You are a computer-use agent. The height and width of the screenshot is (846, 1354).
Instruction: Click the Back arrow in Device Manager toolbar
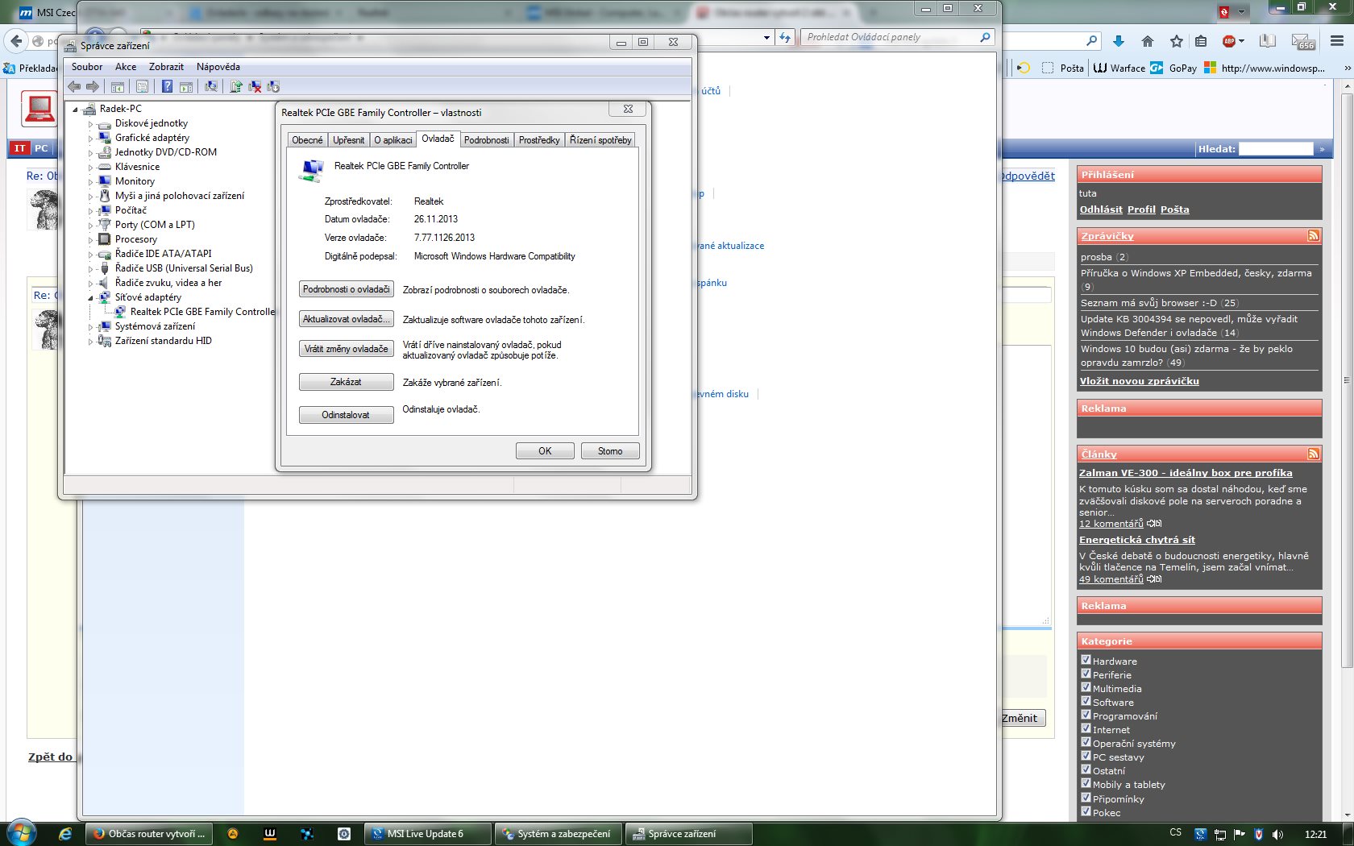click(74, 86)
